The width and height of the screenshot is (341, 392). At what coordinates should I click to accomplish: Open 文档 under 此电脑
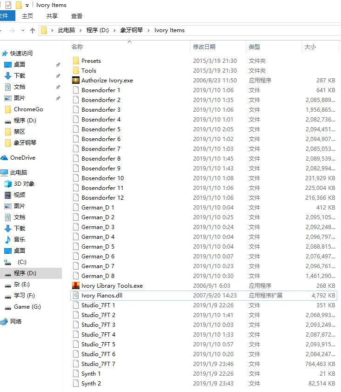coord(20,217)
